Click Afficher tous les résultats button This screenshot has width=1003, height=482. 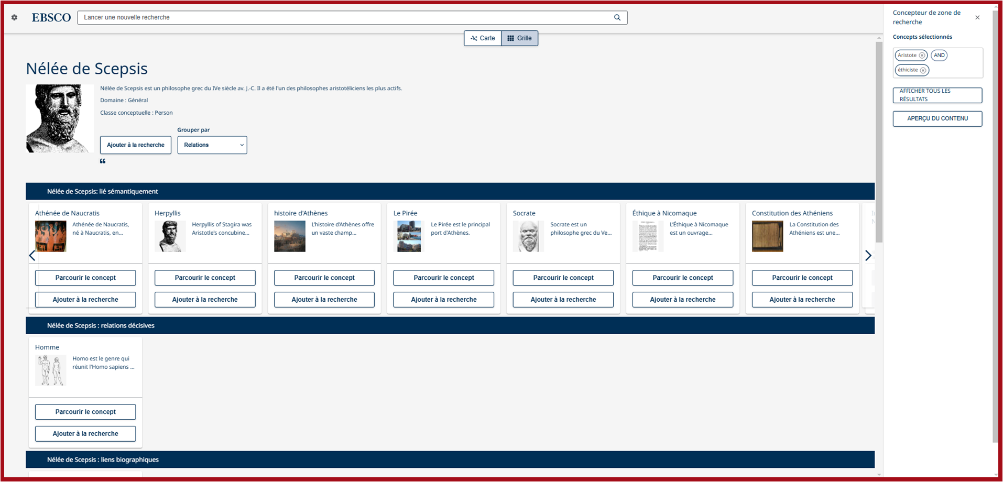937,95
